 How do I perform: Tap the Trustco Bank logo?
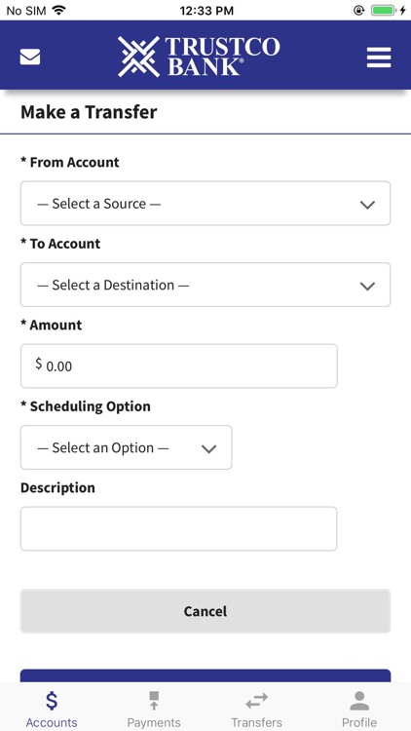pos(199,57)
